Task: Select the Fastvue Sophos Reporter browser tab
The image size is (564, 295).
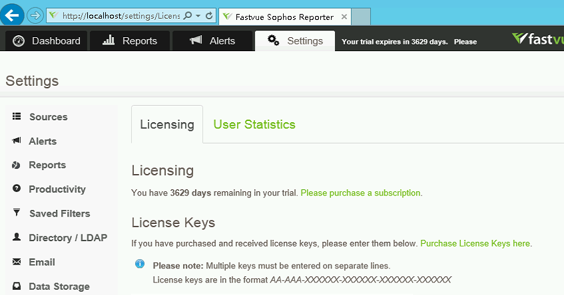Action: 284,17
